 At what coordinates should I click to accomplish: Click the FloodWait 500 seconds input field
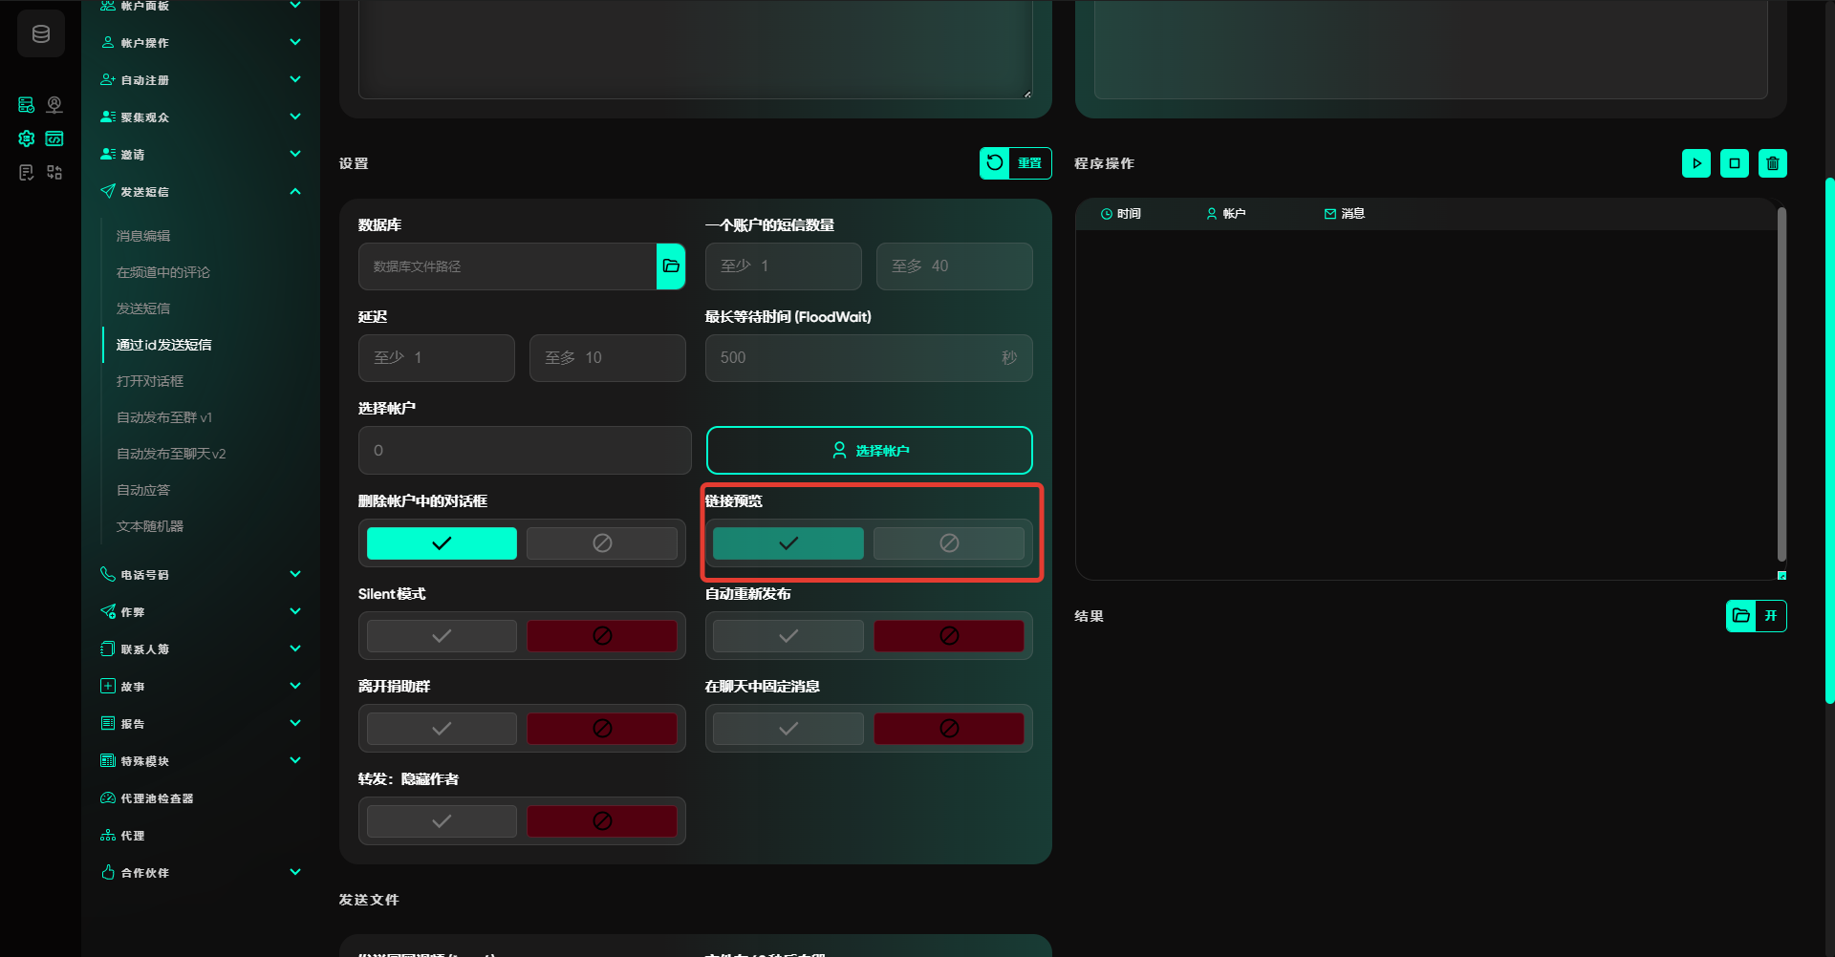tap(851, 358)
